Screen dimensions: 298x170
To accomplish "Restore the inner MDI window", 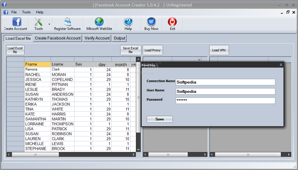I will coord(288,12).
